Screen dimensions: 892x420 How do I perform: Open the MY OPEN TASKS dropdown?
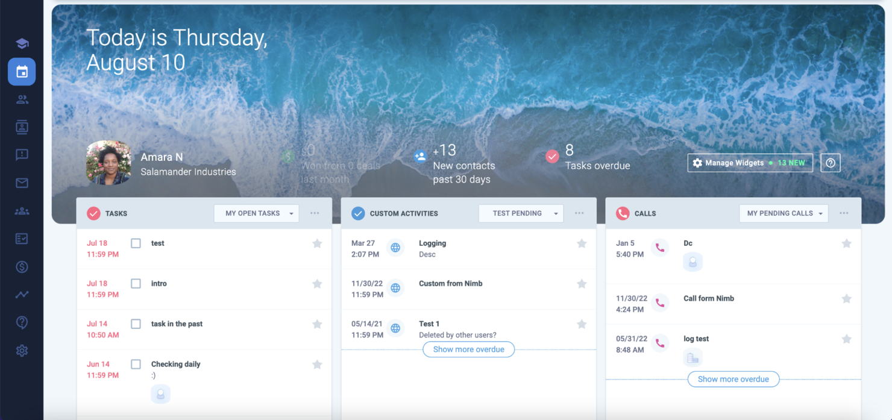coord(256,213)
